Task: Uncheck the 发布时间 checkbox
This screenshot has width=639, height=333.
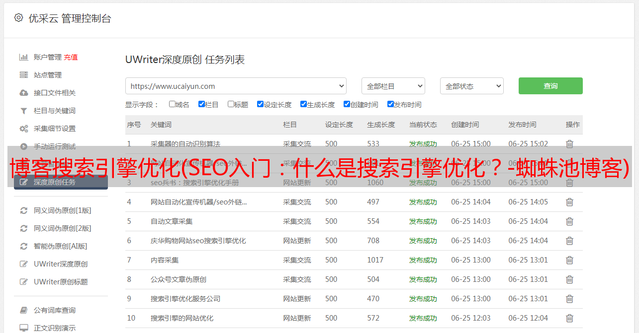Action: [390, 104]
